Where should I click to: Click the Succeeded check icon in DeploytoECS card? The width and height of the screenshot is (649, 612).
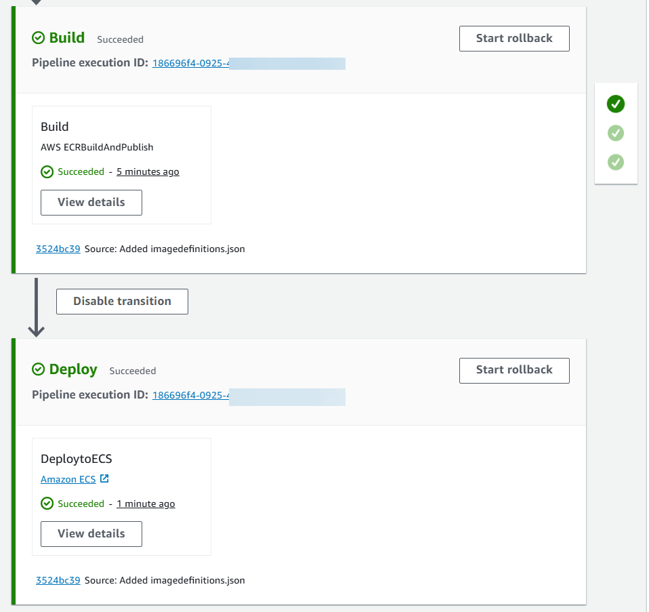click(47, 504)
